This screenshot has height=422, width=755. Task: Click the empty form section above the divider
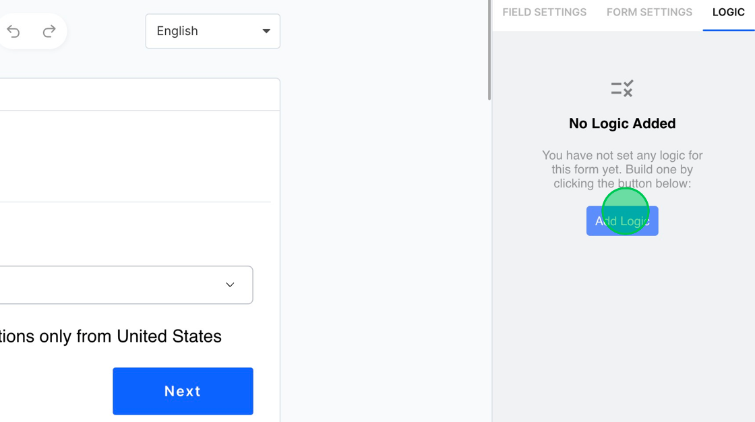click(x=135, y=155)
